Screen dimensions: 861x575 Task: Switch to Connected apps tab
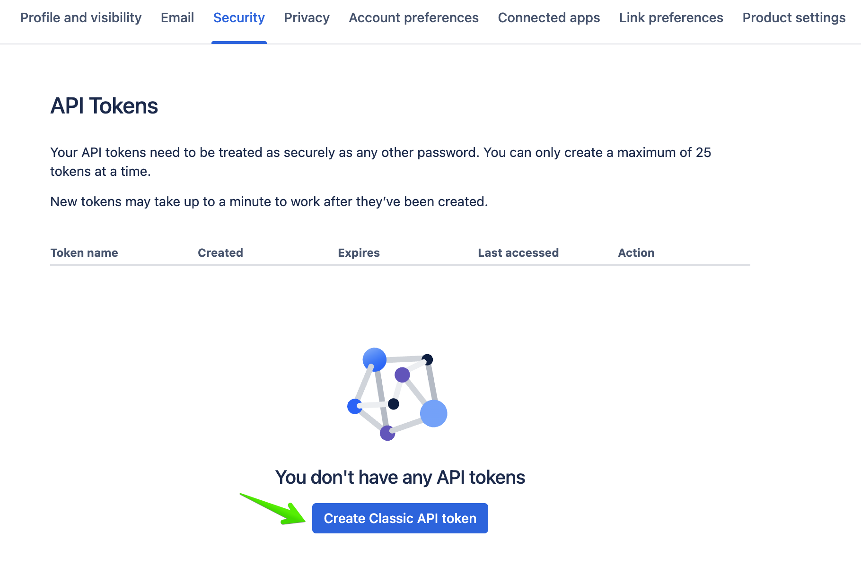tap(549, 18)
